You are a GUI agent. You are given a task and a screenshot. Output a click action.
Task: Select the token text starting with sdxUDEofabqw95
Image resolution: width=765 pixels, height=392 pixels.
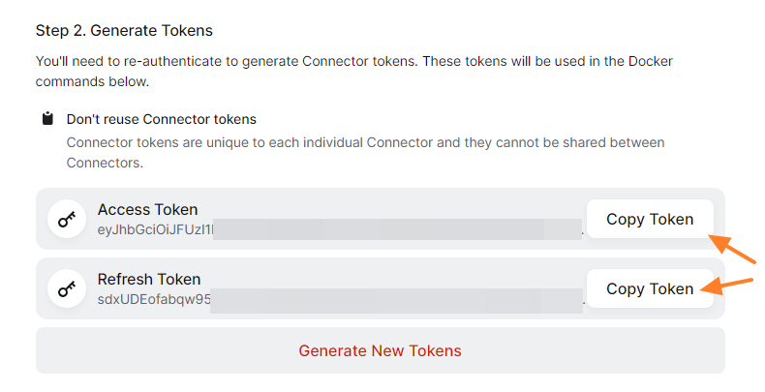154,298
